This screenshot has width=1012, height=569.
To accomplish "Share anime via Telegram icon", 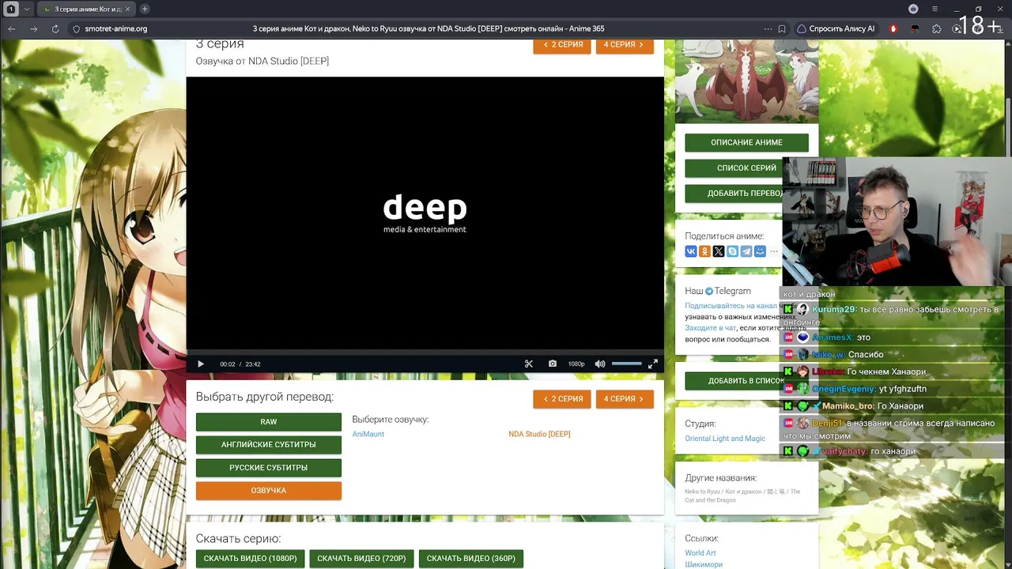I will tap(746, 251).
